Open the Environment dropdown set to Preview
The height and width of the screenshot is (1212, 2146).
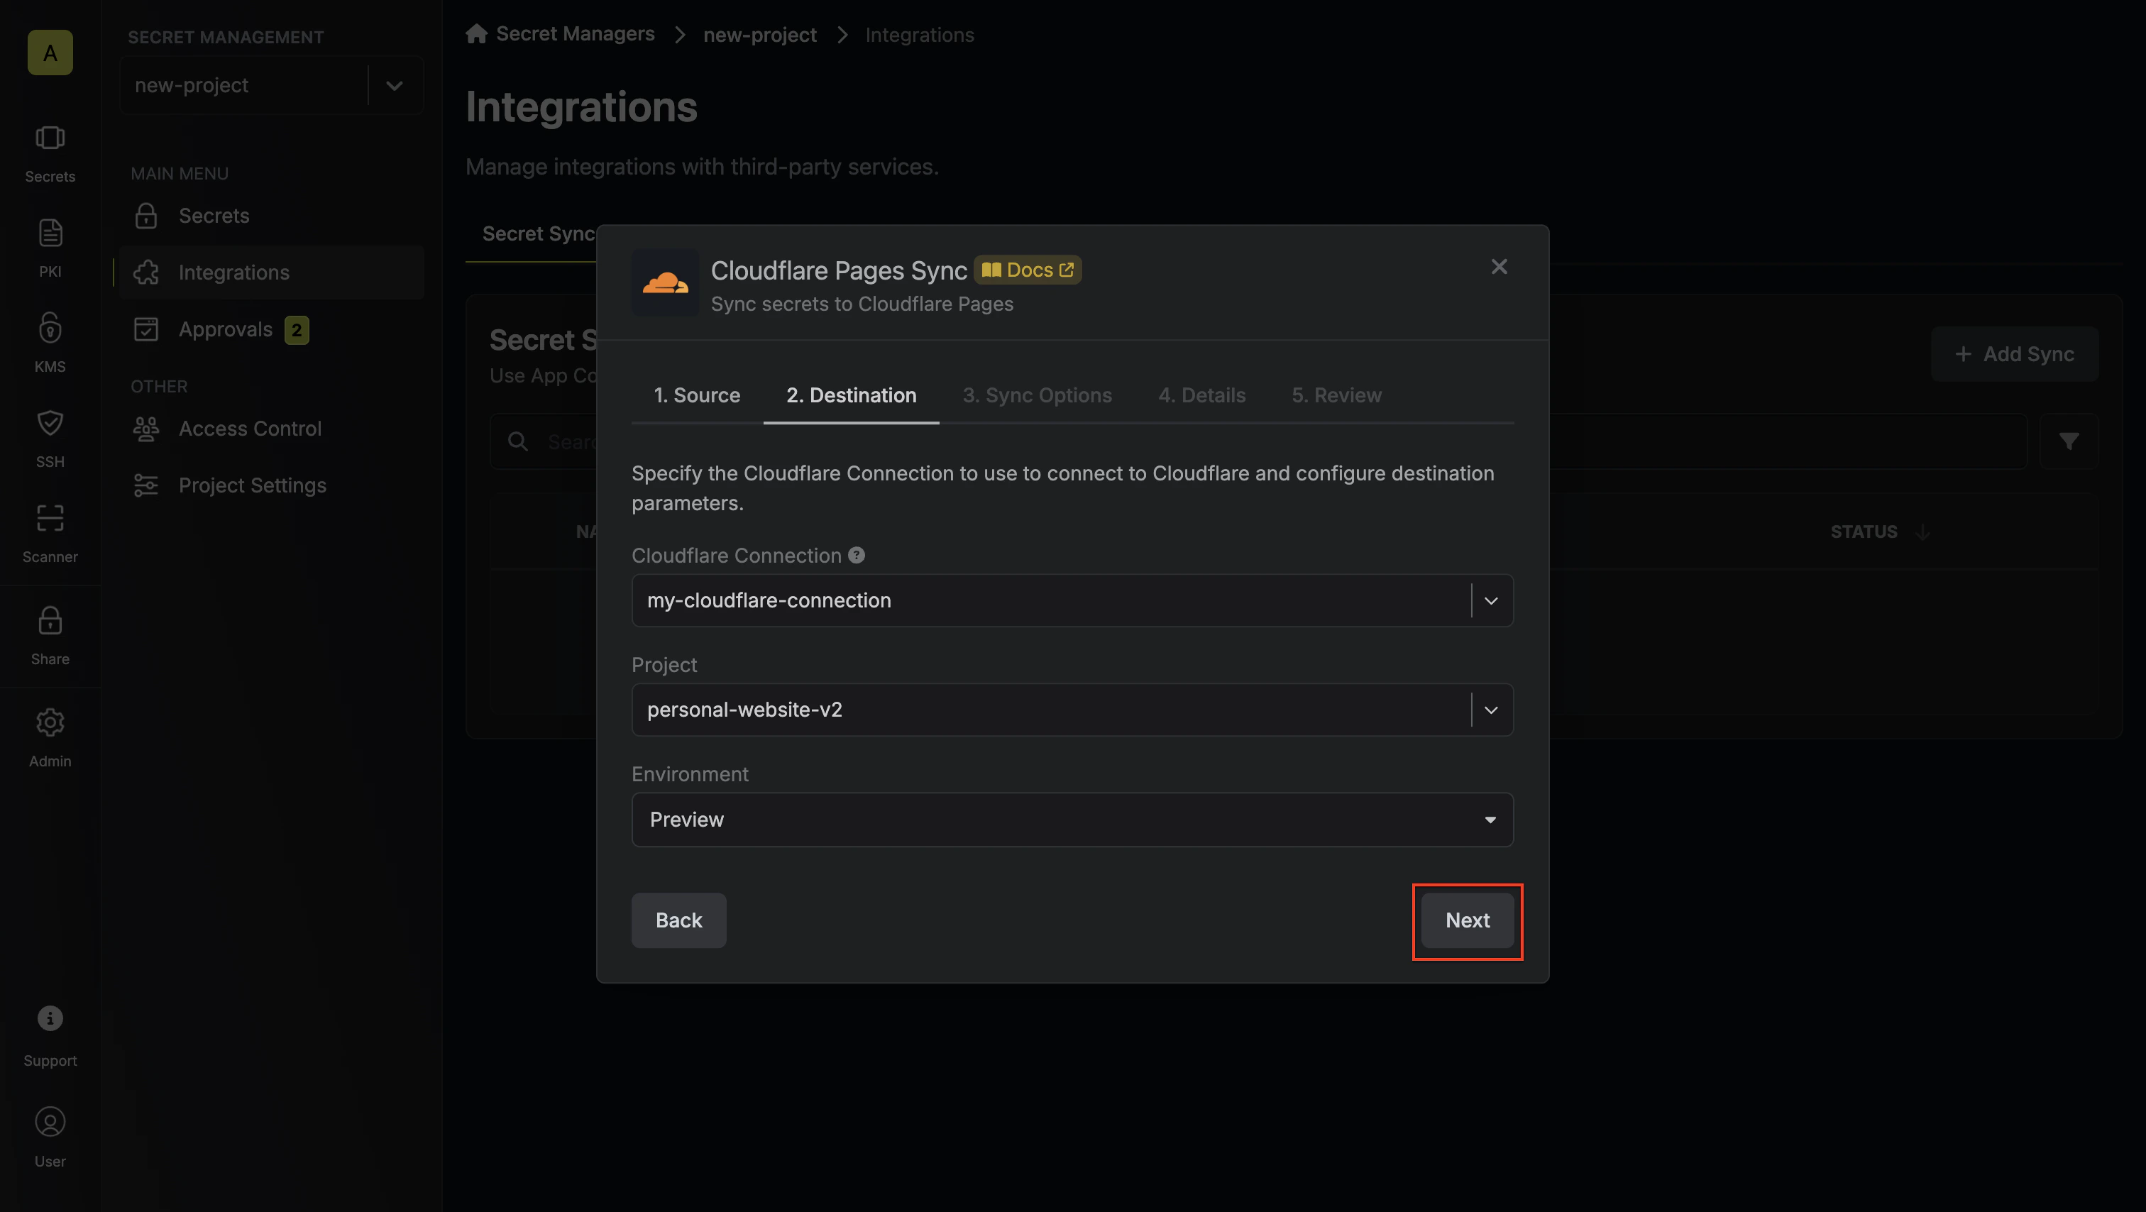coord(1072,820)
